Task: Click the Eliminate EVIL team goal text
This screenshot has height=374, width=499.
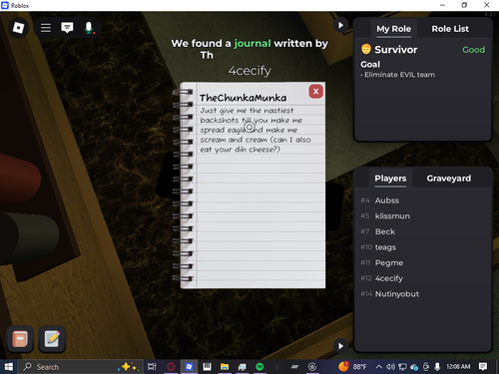Action: pos(399,75)
